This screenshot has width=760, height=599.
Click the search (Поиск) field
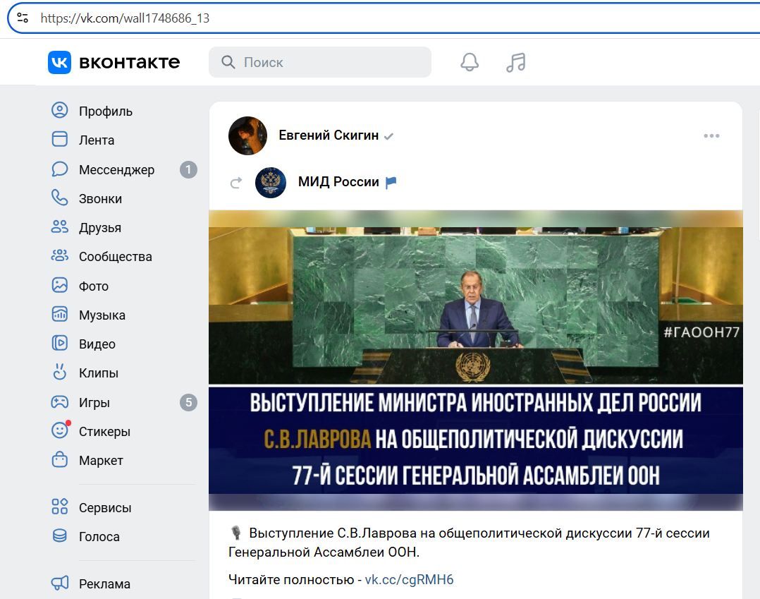click(x=319, y=62)
